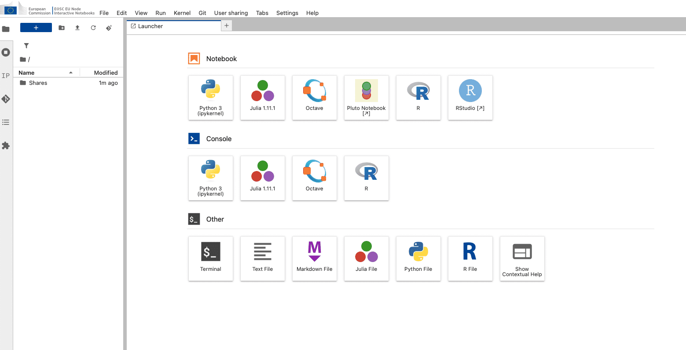
Task: Open the IP sidebar panel icon
Action: 6,76
